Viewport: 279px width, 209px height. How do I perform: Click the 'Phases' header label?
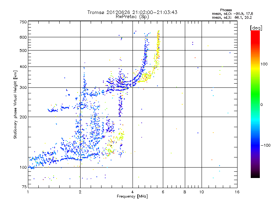pos(226,10)
